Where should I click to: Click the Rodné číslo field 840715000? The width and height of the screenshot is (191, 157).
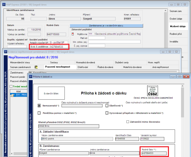pos(56,34)
